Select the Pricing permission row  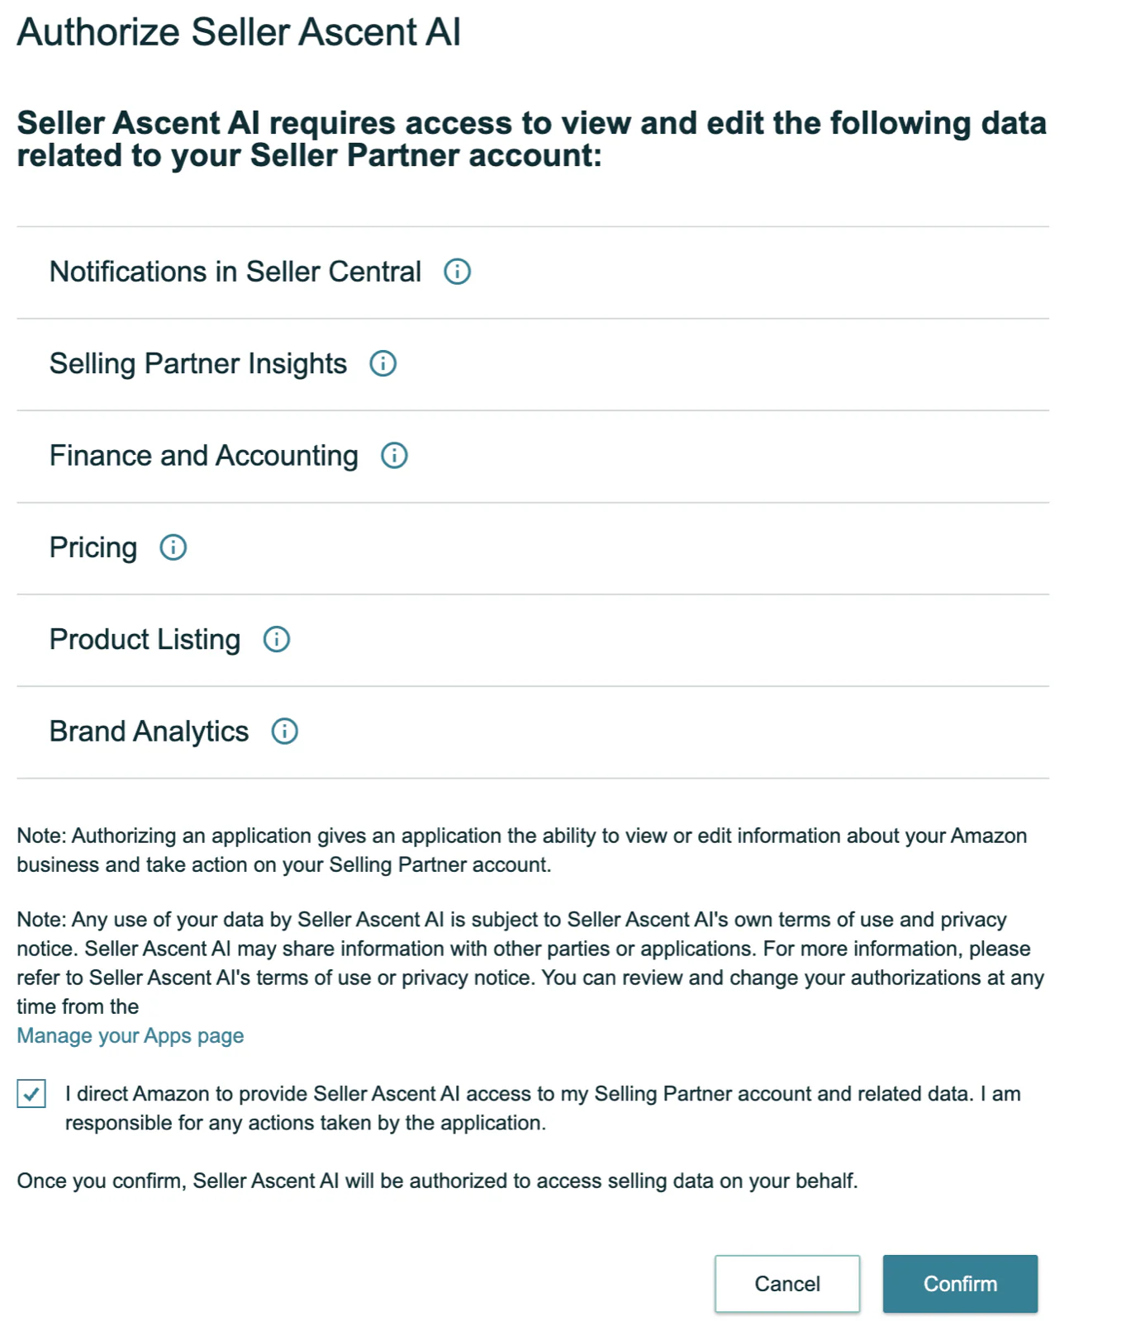(93, 547)
